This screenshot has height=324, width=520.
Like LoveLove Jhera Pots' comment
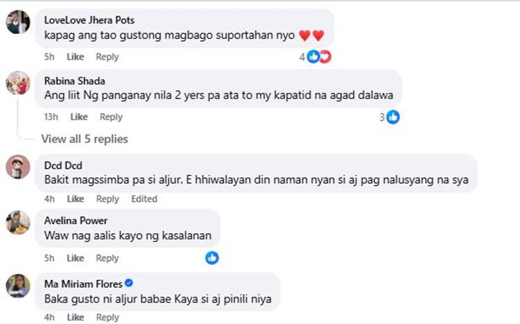click(75, 57)
